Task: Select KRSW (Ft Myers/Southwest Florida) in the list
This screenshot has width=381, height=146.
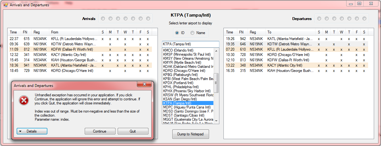Action: [x=188, y=95]
